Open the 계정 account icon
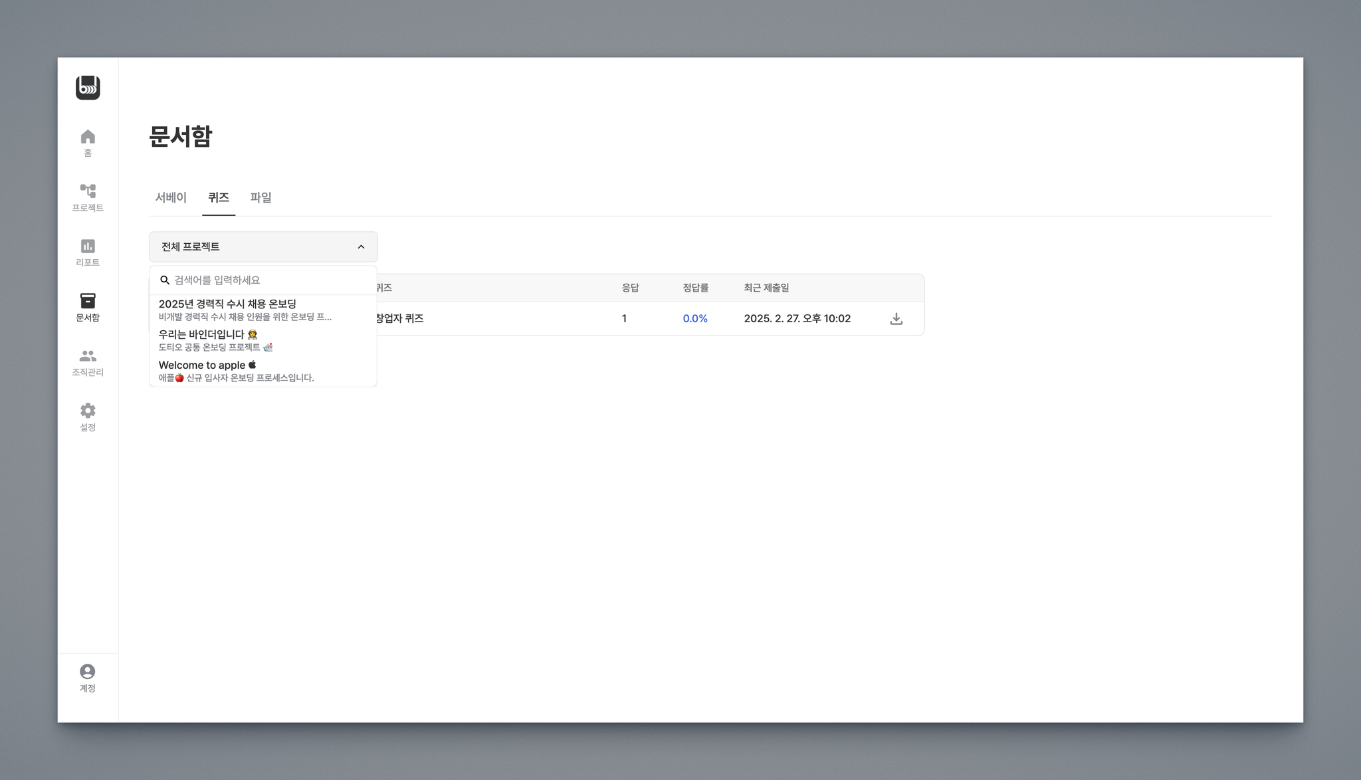 click(x=88, y=672)
